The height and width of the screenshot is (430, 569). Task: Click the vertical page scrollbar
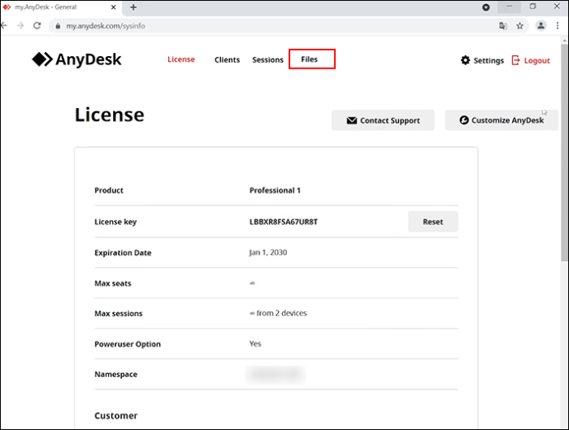(x=564, y=153)
